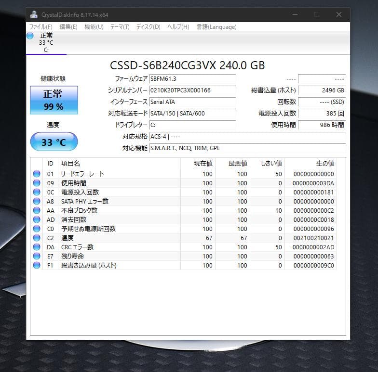This screenshot has width=378, height=372.
Task: Select the 不良ブロック数 row
Action: [x=184, y=210]
